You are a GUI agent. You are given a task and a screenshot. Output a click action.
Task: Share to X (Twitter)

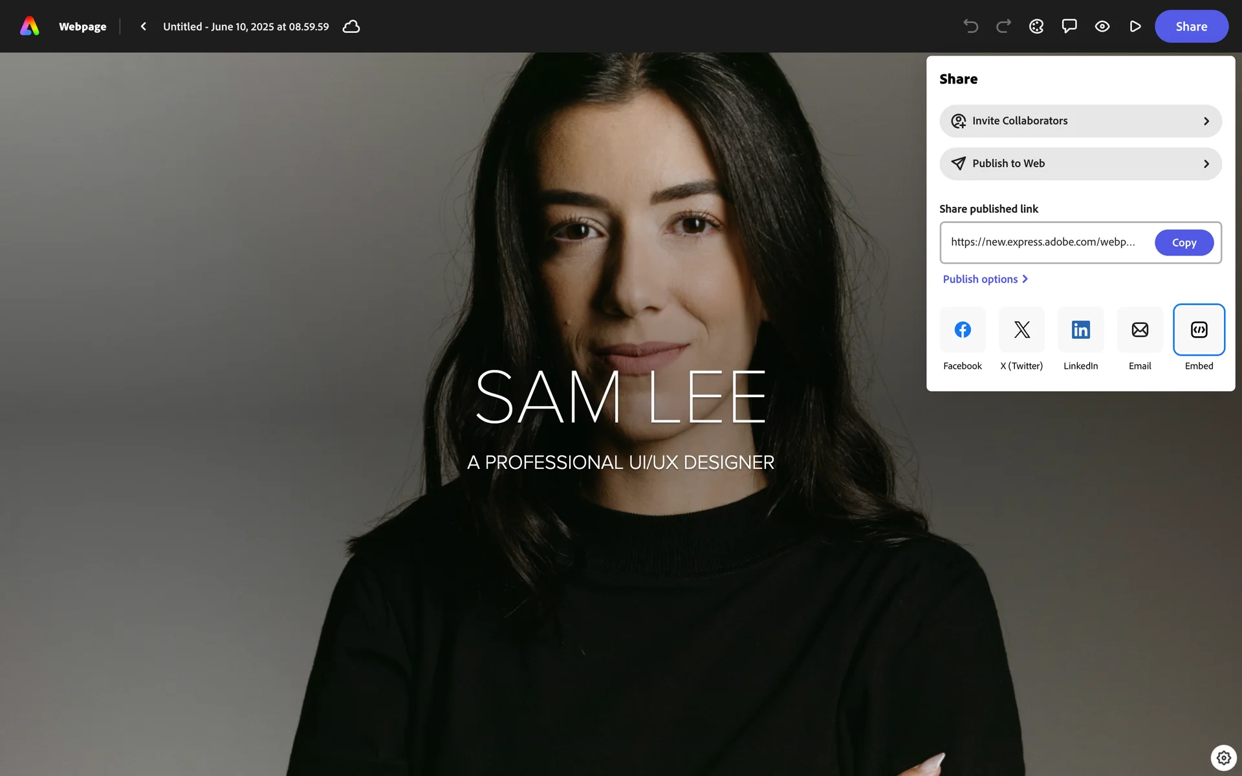click(1021, 330)
